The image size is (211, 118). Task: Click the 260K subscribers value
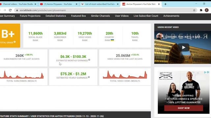tap(20, 55)
